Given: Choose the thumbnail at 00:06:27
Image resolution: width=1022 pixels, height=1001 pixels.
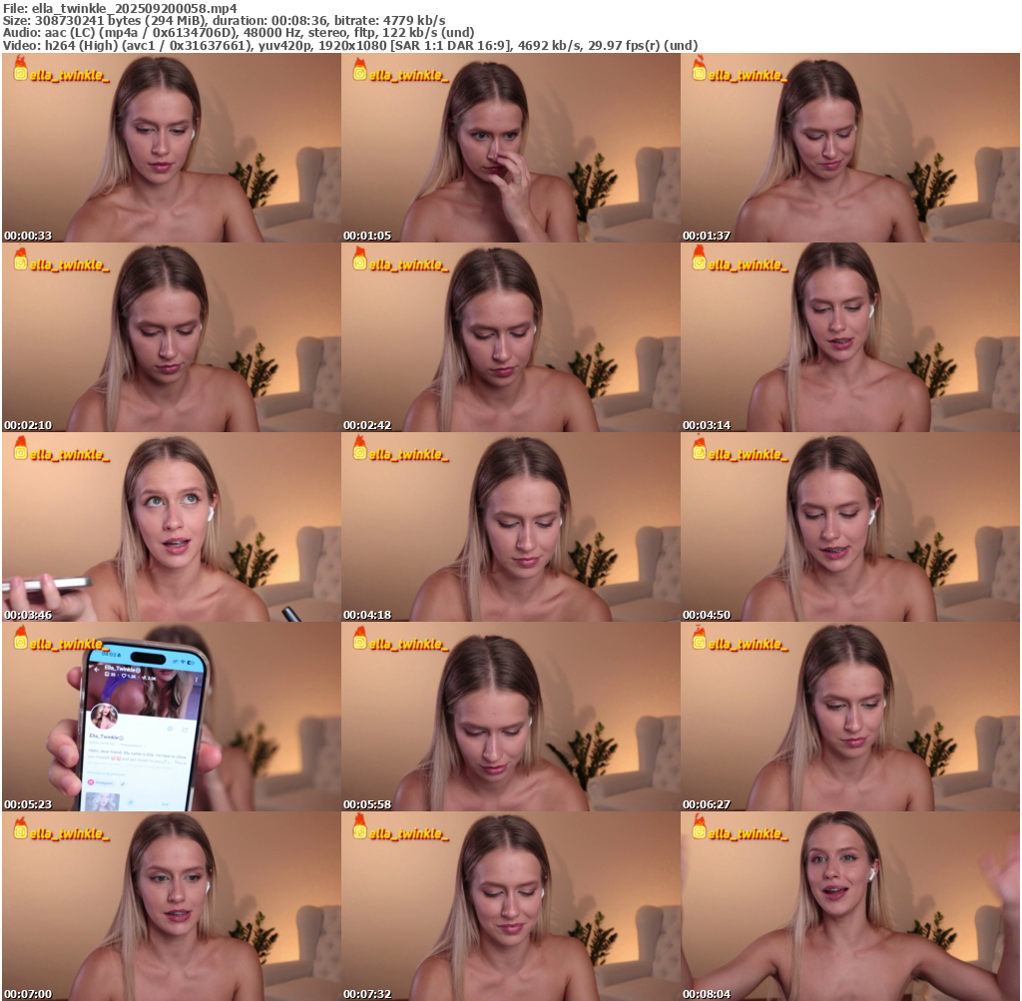Looking at the screenshot, I should [850, 717].
